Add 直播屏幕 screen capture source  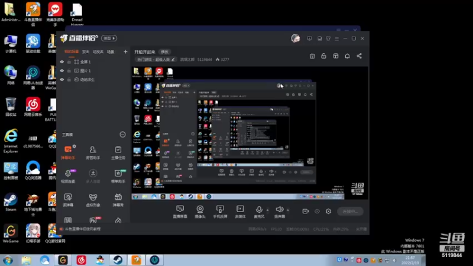180,212
